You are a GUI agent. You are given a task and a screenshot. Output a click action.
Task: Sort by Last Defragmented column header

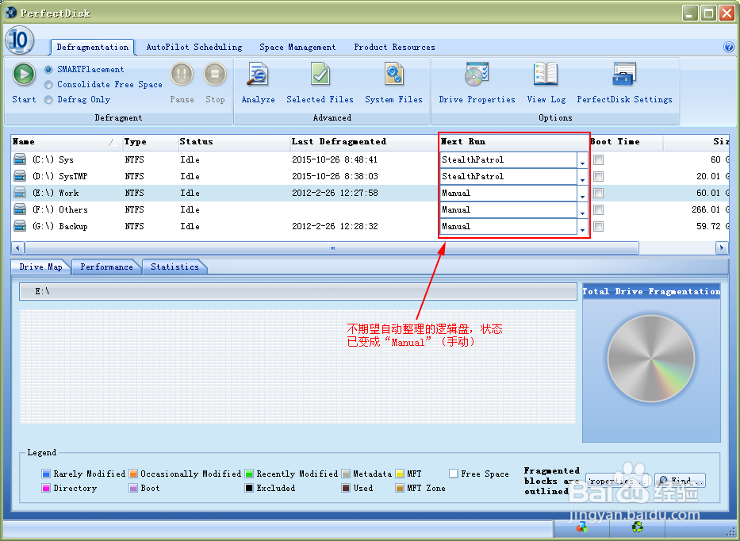pos(364,142)
